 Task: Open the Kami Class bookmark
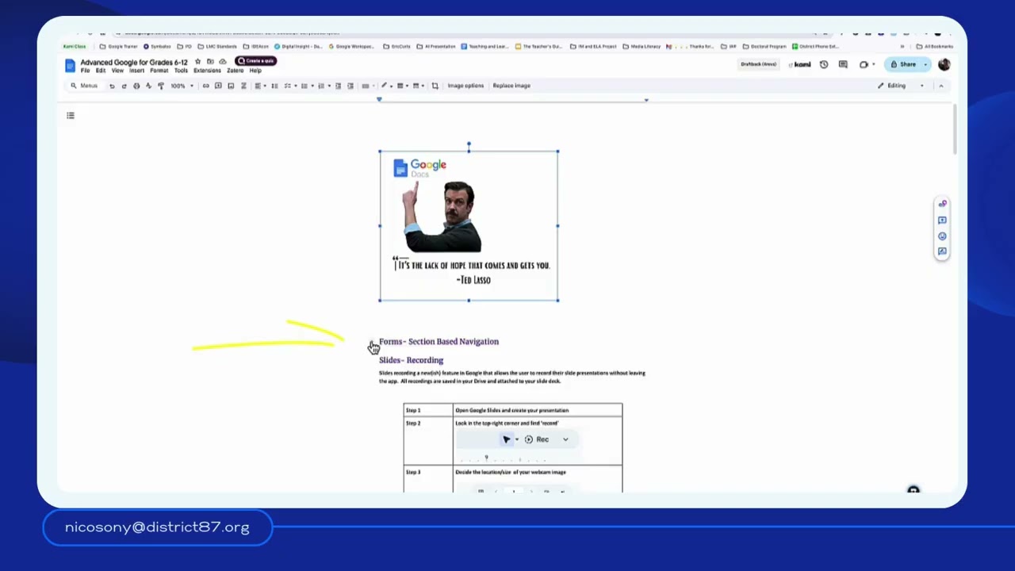[x=75, y=47]
